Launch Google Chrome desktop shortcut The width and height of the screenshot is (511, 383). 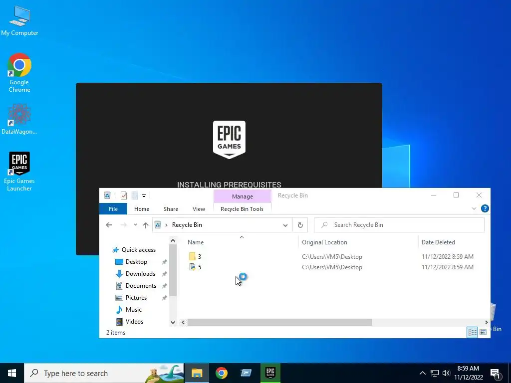click(19, 72)
